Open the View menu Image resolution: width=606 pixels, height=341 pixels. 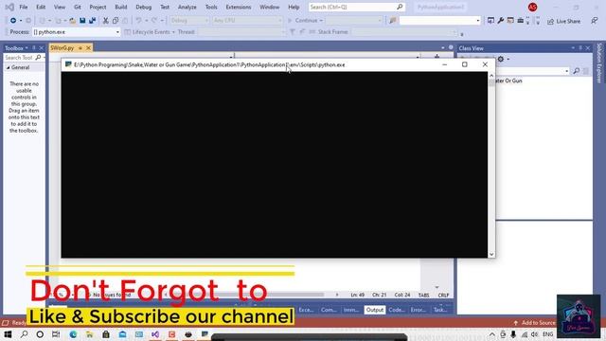(60, 7)
